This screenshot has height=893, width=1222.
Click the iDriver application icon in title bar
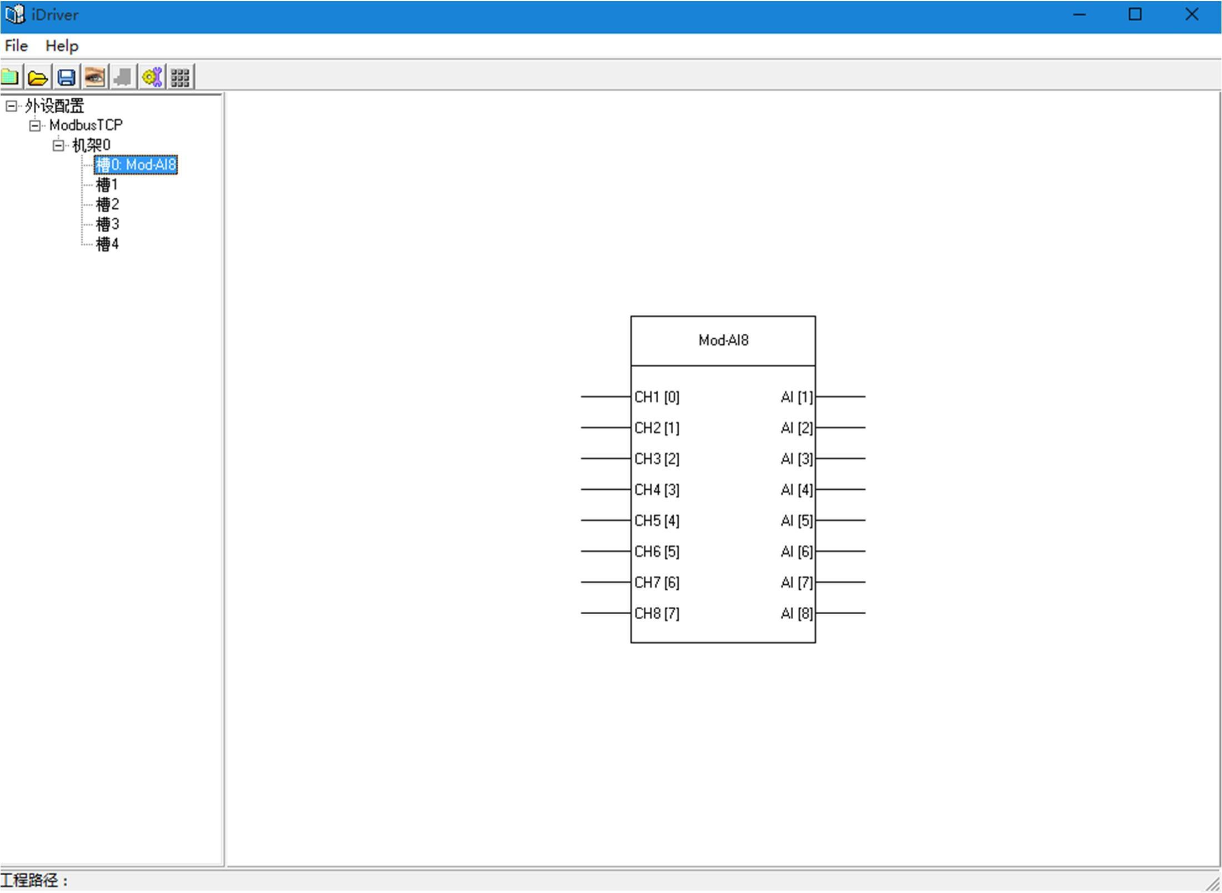click(14, 14)
